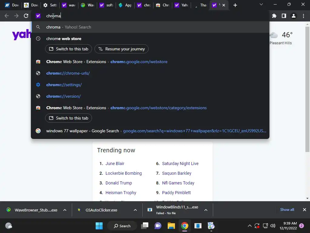Open a new tab with plus icon
Viewport: 310px width, 233px height.
[235, 5]
